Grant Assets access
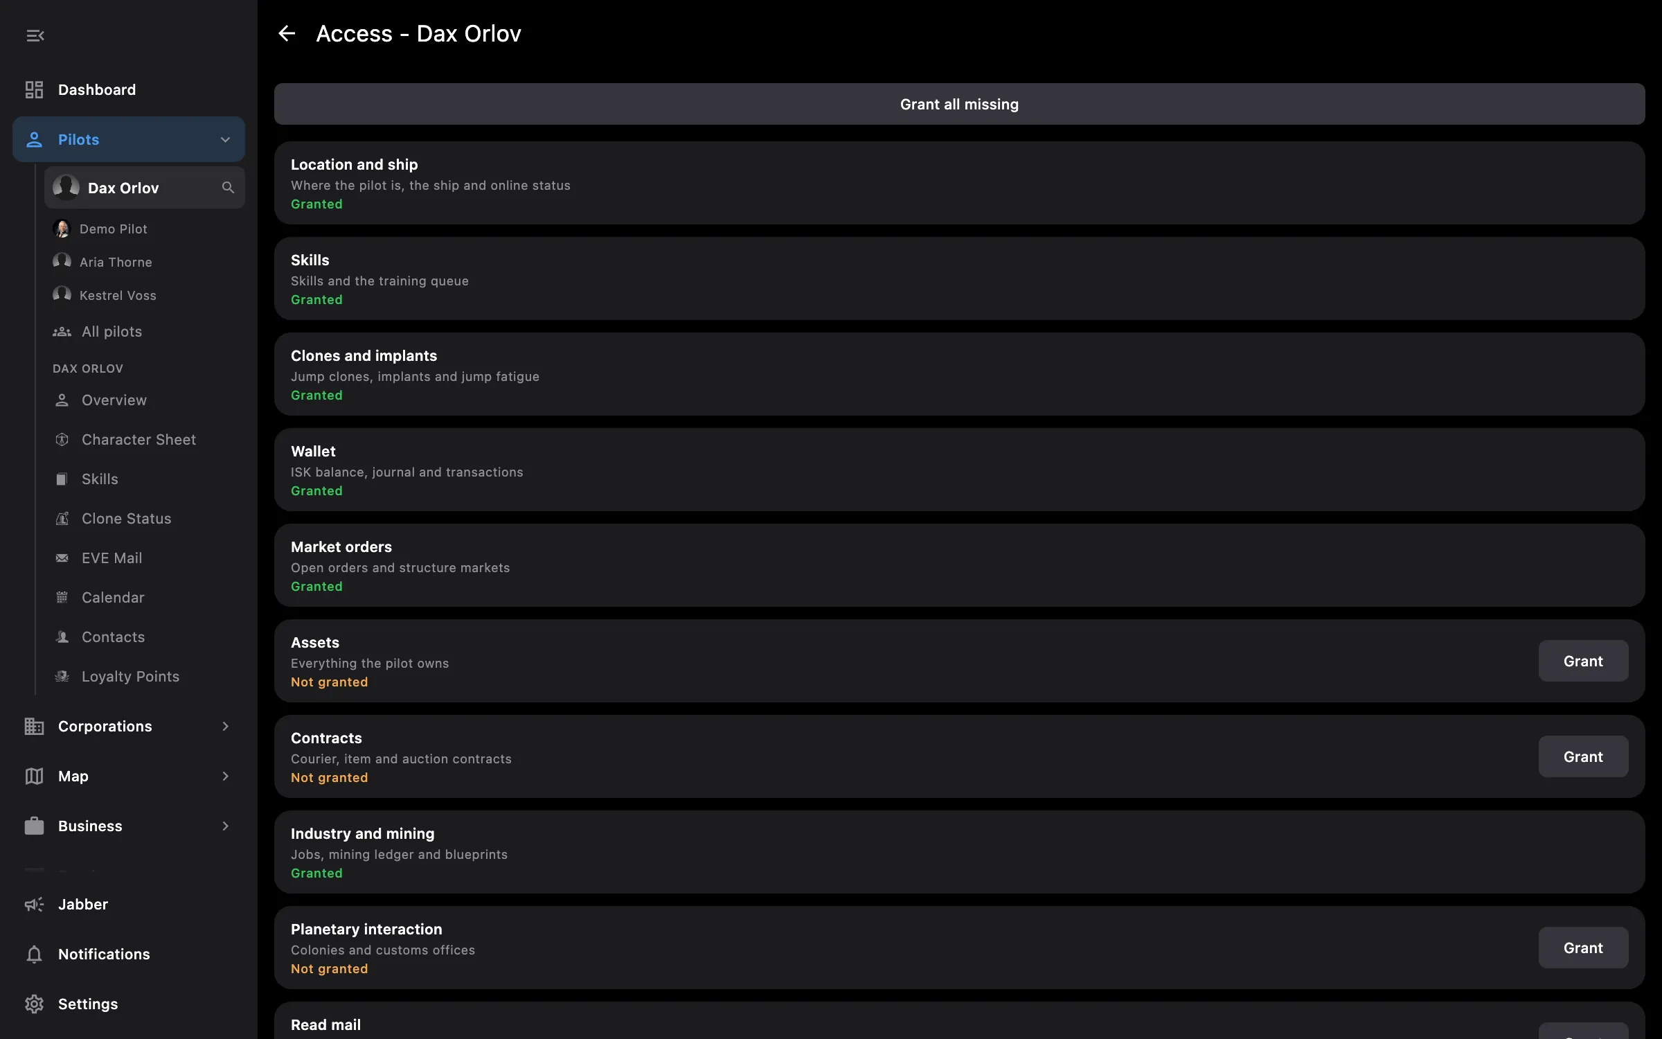The width and height of the screenshot is (1662, 1039). click(x=1583, y=661)
